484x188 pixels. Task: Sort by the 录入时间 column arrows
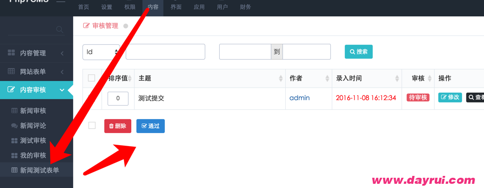pos(397,78)
